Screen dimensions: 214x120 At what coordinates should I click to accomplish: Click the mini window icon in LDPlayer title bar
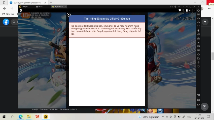click(x=183, y=7)
